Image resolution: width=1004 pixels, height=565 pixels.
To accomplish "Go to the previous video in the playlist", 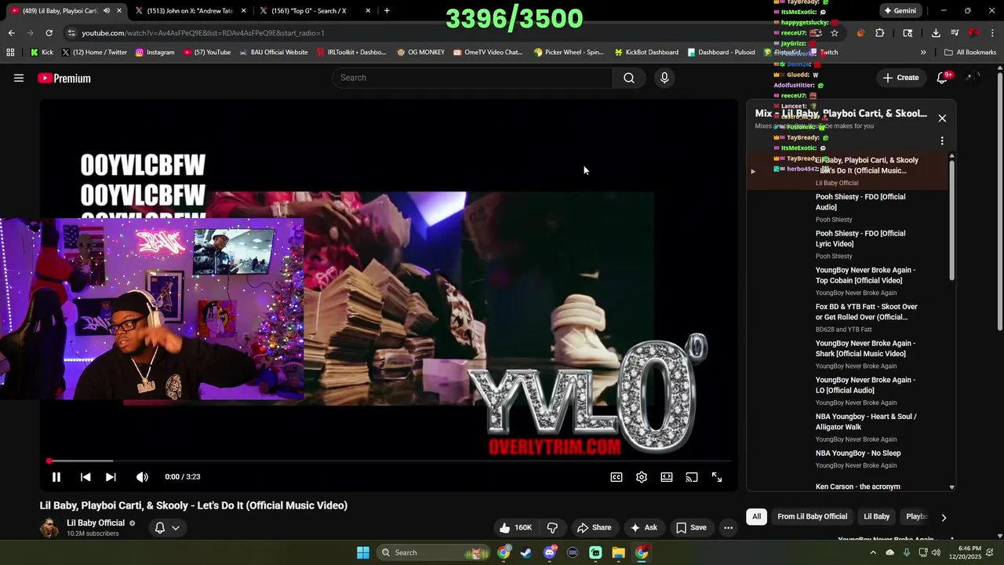I will (x=85, y=477).
